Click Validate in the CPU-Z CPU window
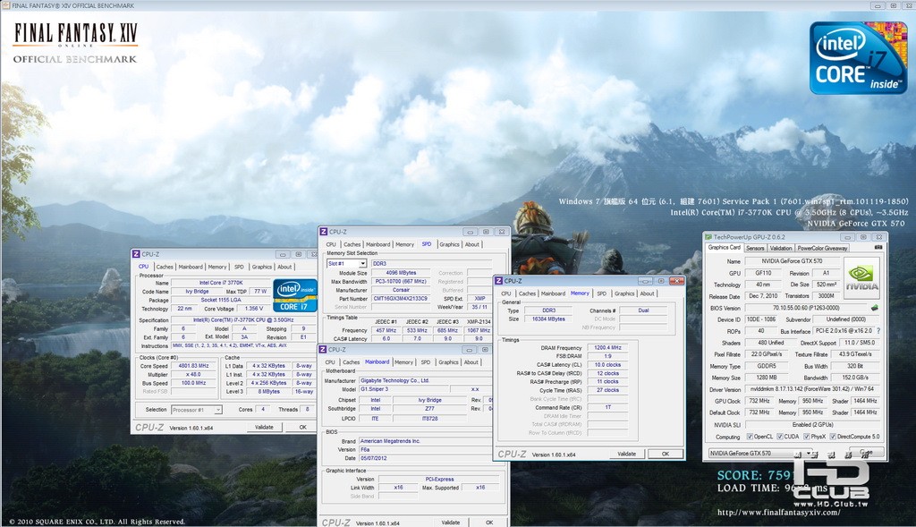 coord(264,427)
